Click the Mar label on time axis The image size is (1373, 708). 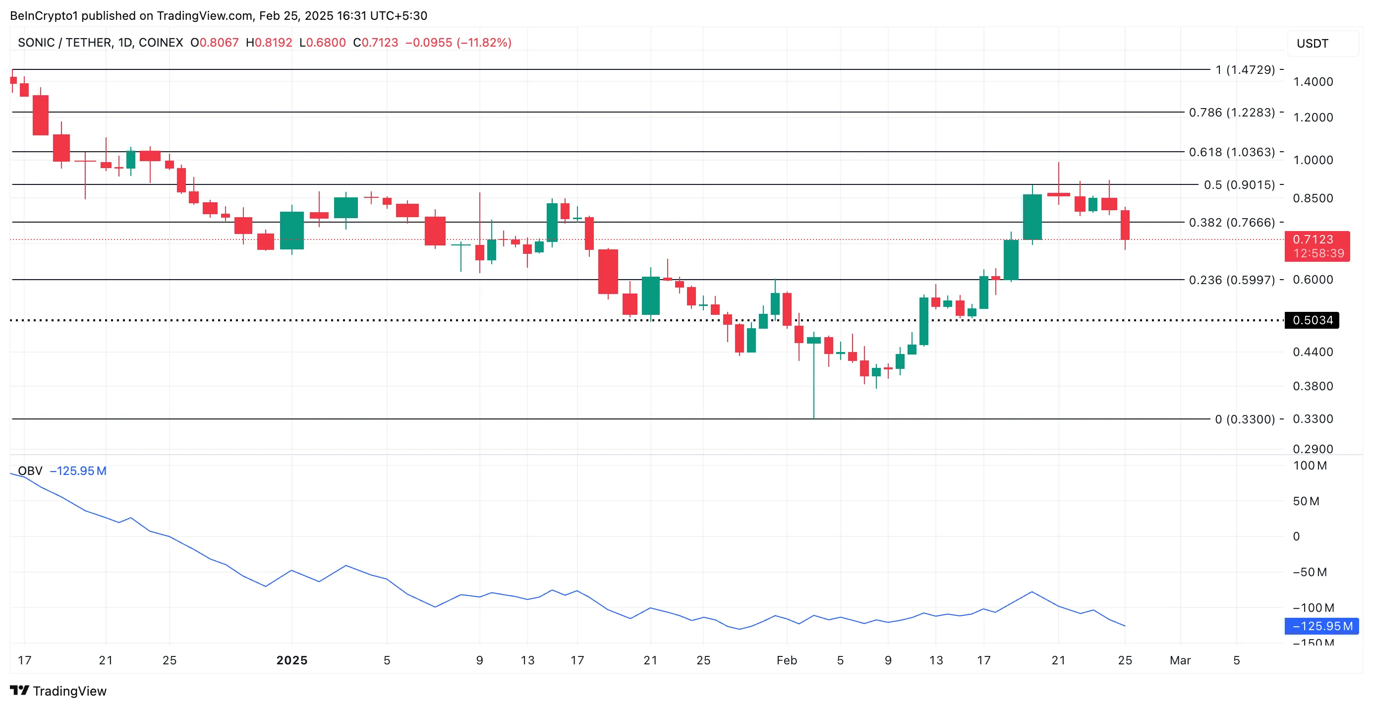pos(1180,660)
